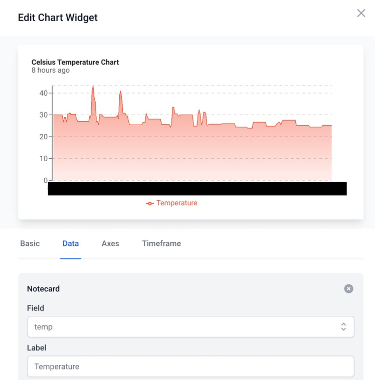The height and width of the screenshot is (380, 375).
Task: Click the Edit Chart Widget heading
Action: point(58,18)
